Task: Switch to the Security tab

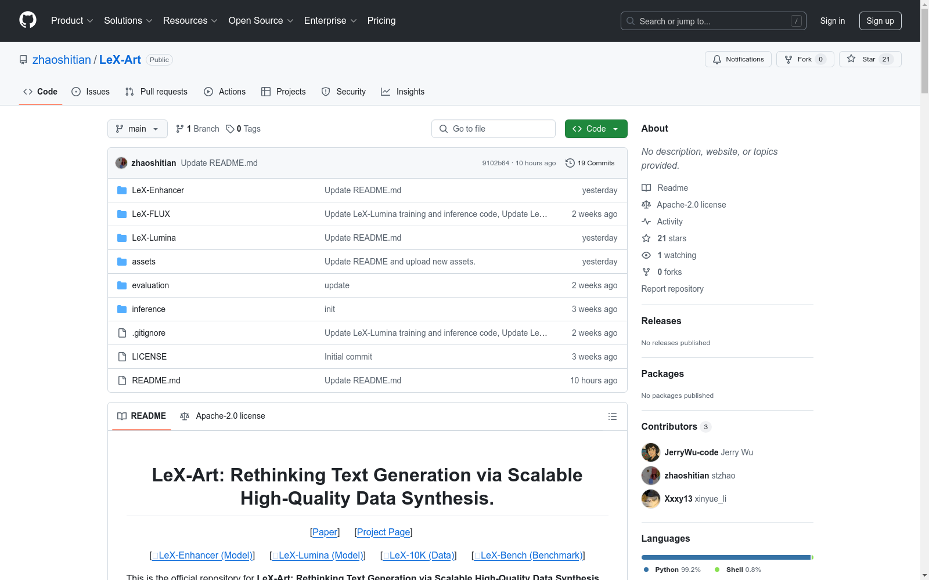Action: 344,92
